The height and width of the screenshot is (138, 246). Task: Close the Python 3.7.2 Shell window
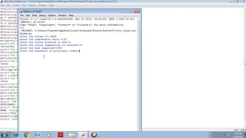click(137, 11)
